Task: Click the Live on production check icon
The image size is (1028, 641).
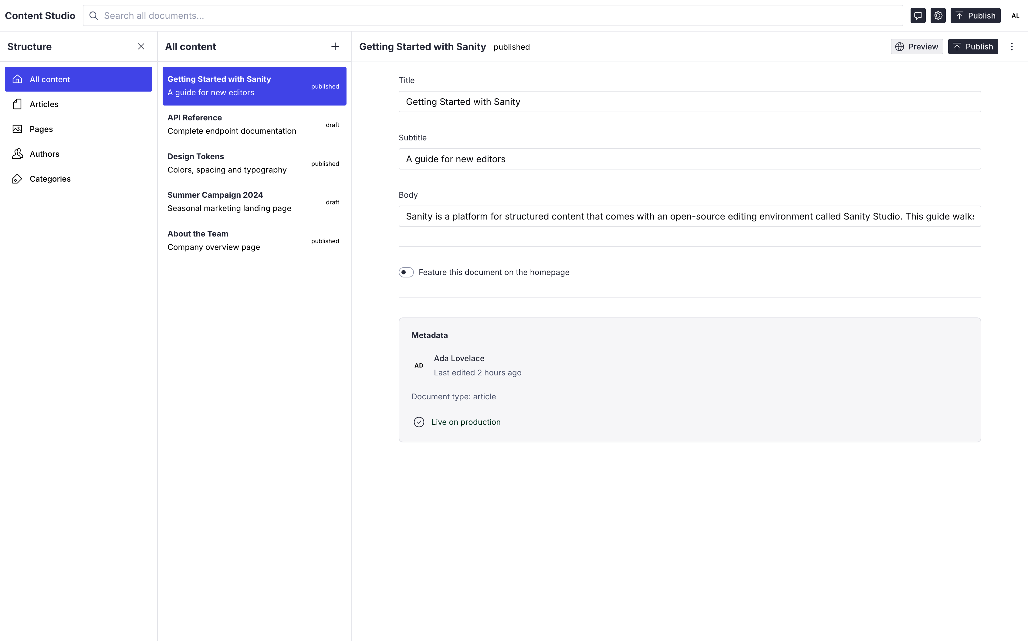Action: [x=419, y=422]
